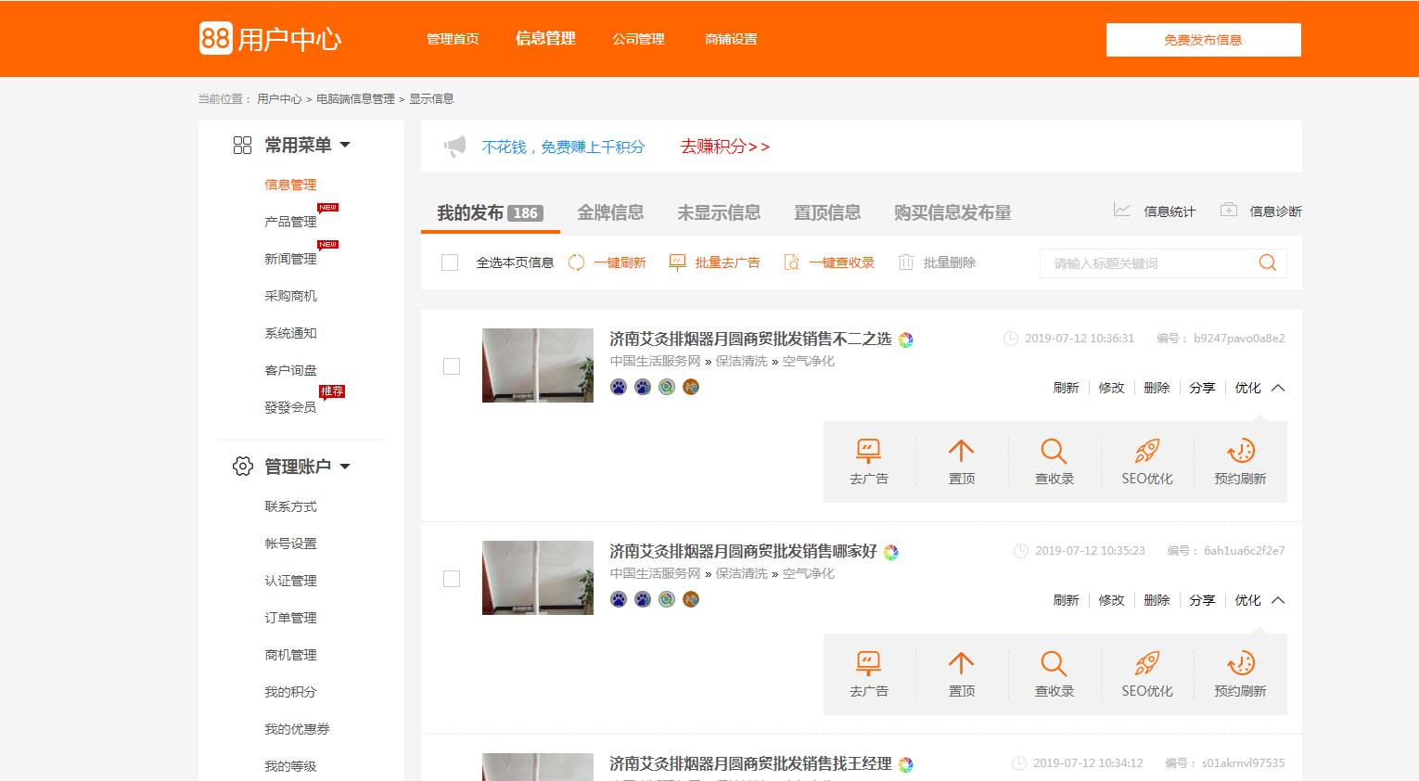Open 查收录 magnifier tool for second listing
This screenshot has width=1419, height=781.
[x=1054, y=664]
